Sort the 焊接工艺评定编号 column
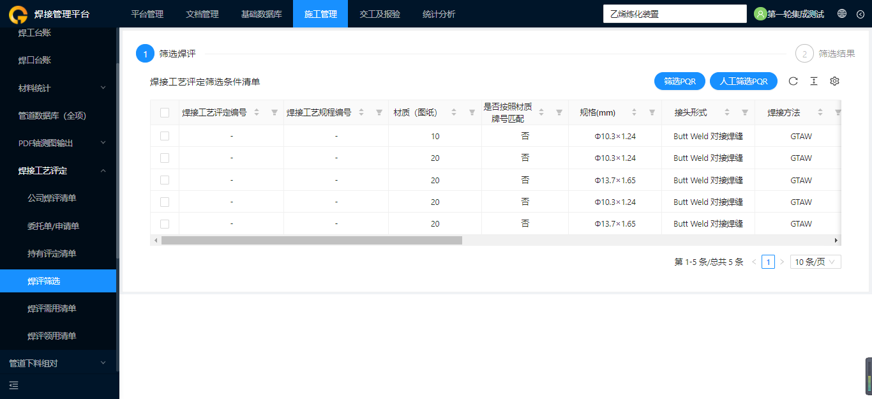 [257, 112]
